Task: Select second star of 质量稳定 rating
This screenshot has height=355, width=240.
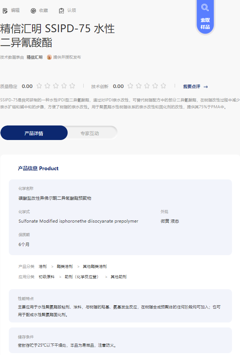Action: tap(47, 86)
